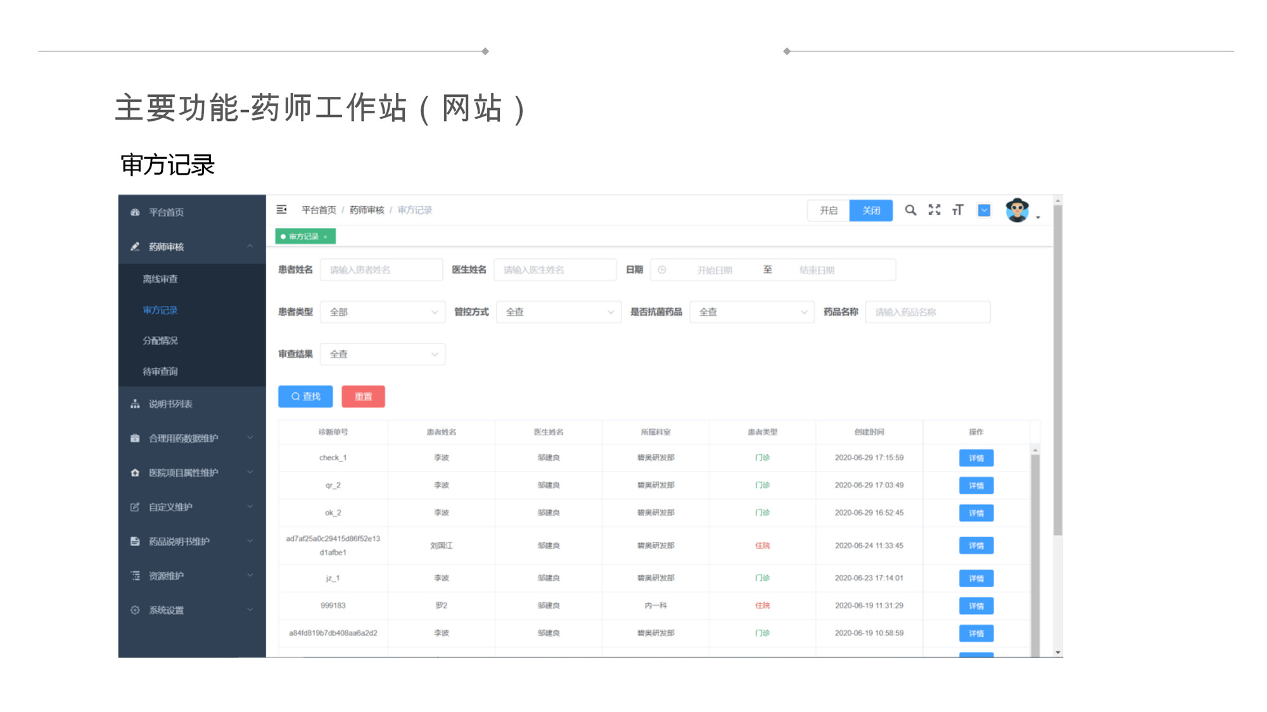Toggle the sidebar collapse hamburger icon

click(281, 209)
